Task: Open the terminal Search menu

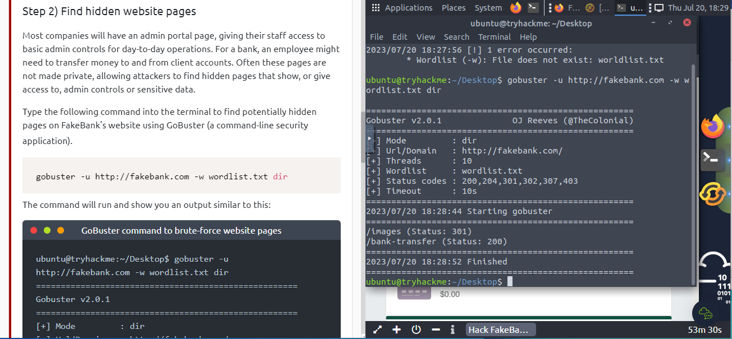Action: (456, 37)
